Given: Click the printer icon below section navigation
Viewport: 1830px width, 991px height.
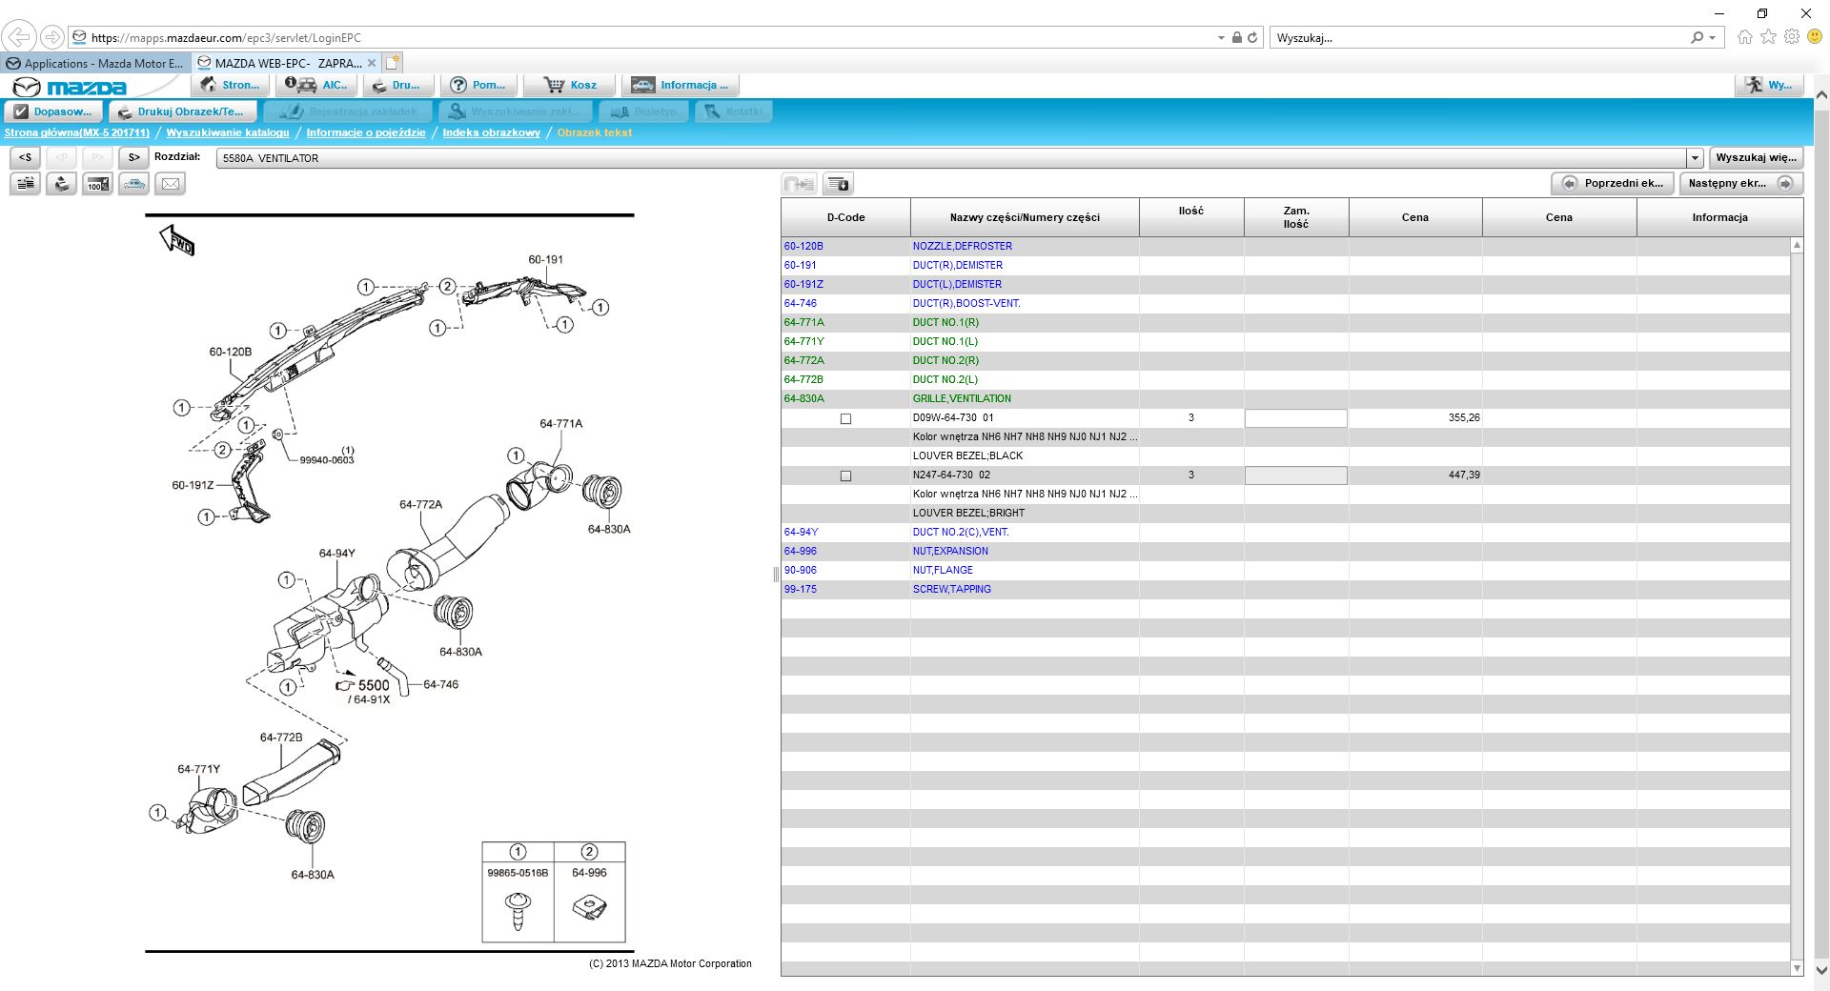Looking at the screenshot, I should click(x=62, y=184).
